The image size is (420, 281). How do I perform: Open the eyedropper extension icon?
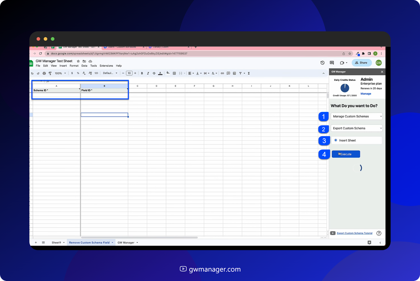point(358,54)
